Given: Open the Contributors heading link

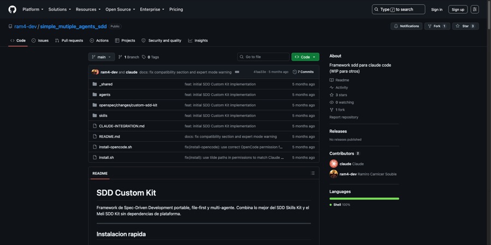Looking at the screenshot, I should pyautogui.click(x=344, y=153).
